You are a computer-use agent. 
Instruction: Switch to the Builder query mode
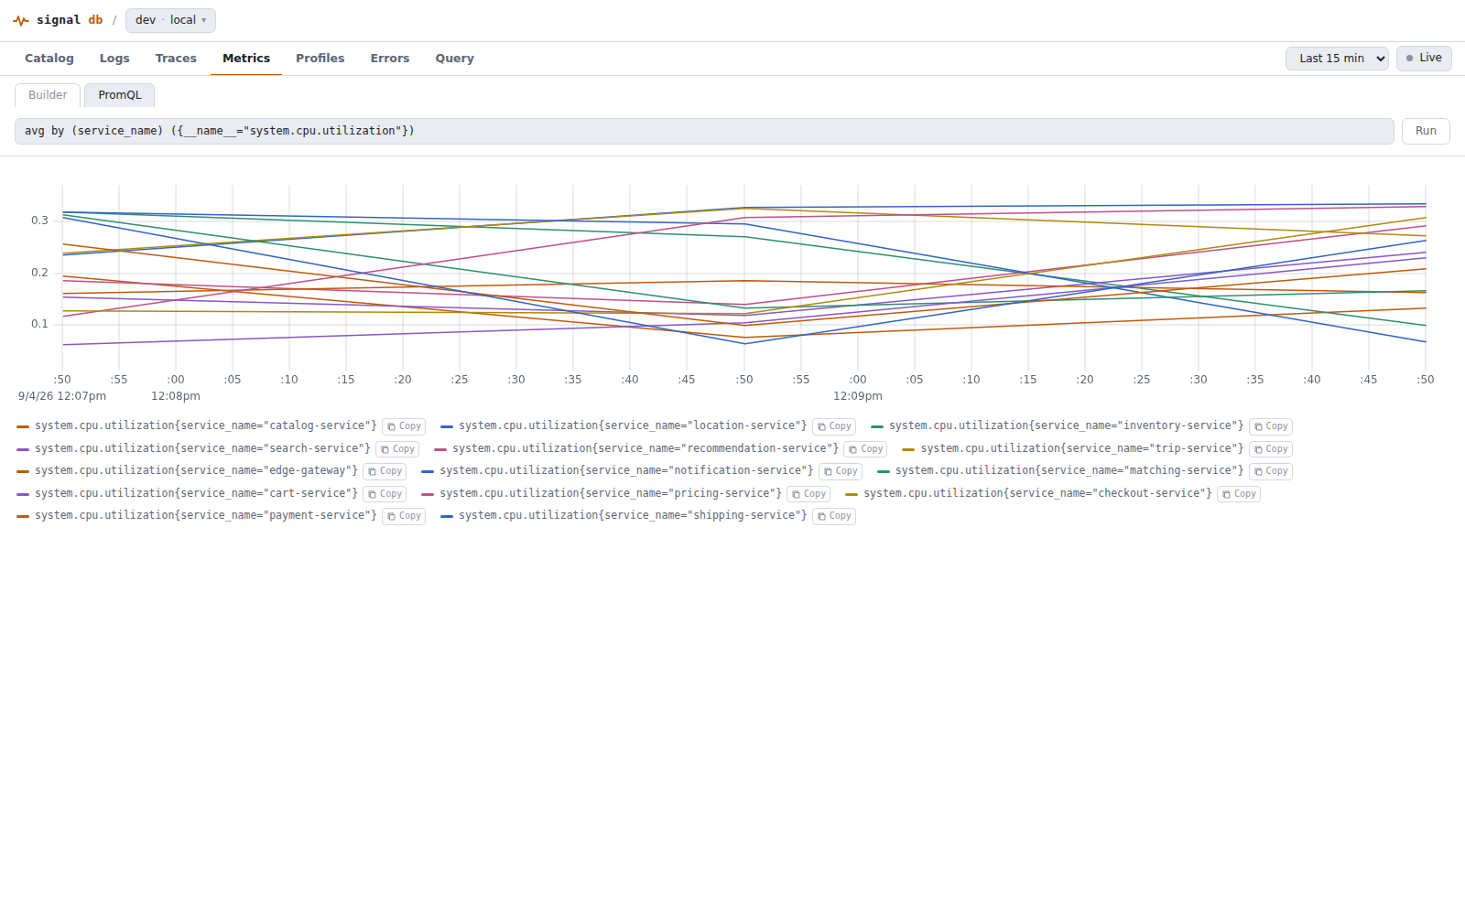tap(48, 95)
